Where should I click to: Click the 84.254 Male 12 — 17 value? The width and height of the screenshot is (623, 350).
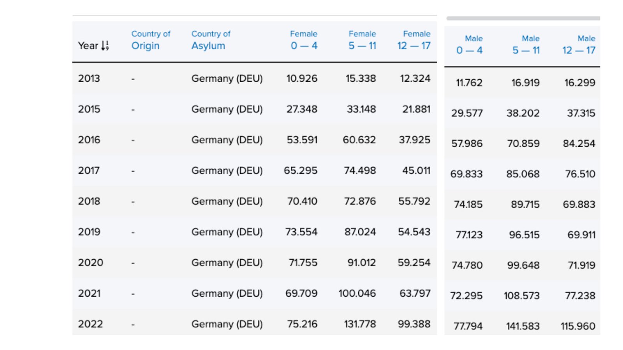click(x=579, y=144)
